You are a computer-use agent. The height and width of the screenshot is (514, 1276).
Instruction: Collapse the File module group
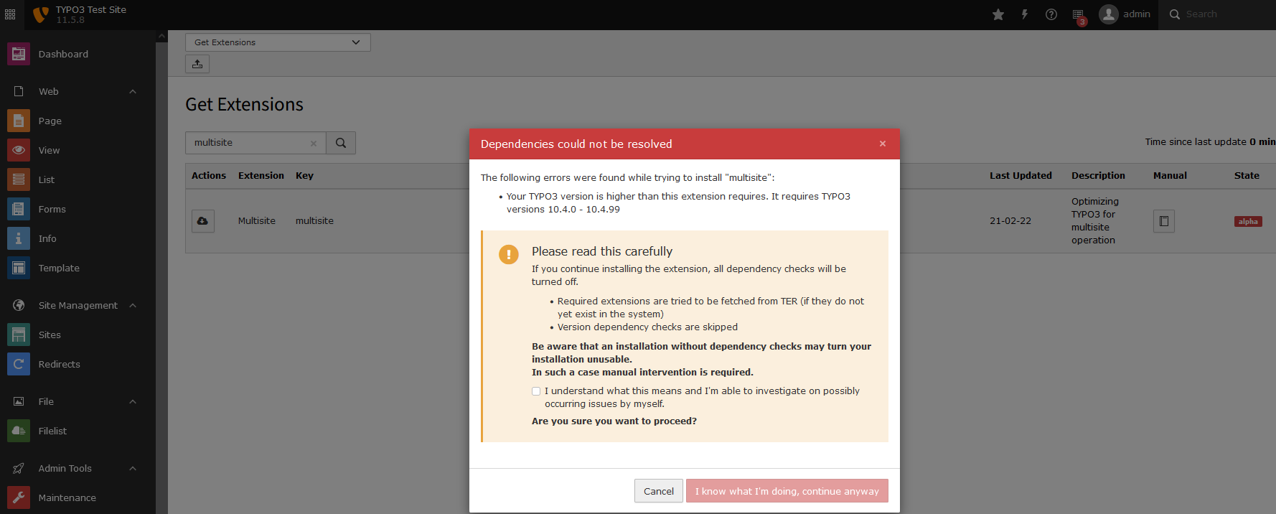(x=133, y=401)
